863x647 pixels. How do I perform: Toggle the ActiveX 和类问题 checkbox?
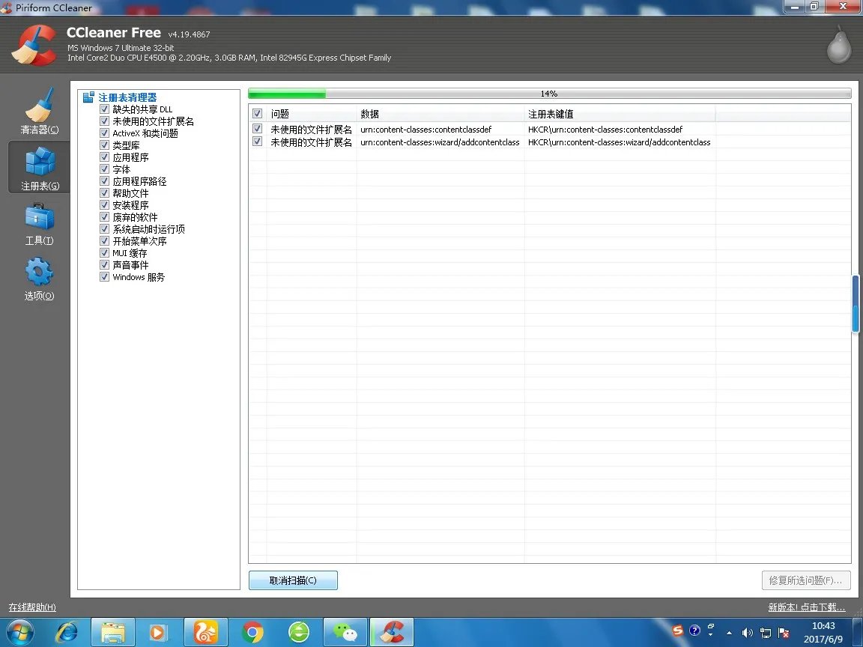coord(105,133)
